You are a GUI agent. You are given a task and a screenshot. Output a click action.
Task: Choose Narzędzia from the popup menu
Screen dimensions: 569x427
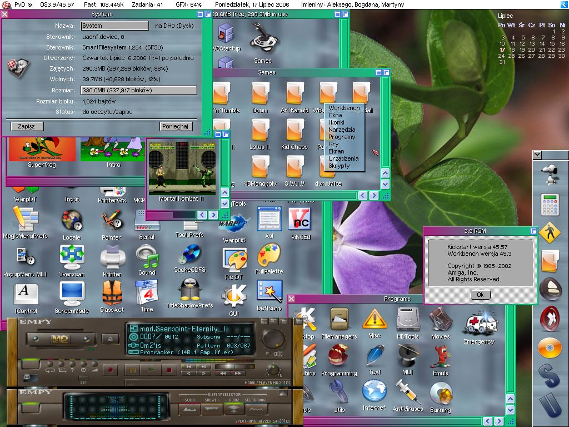coord(344,130)
